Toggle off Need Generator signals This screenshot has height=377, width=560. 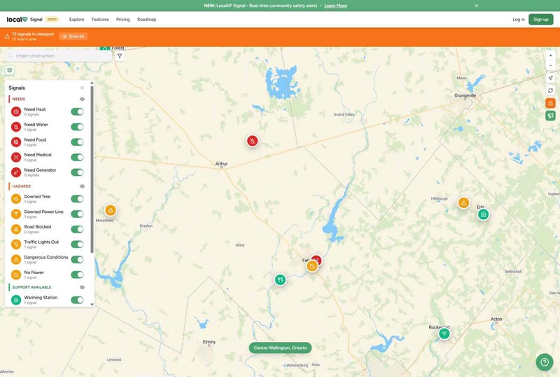pyautogui.click(x=77, y=172)
